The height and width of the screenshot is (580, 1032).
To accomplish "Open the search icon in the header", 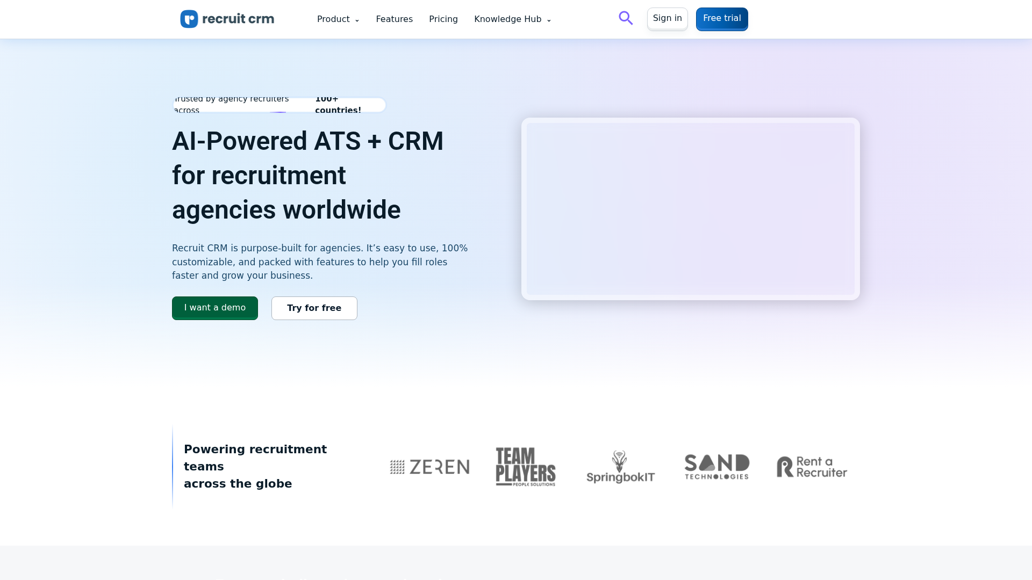I will pyautogui.click(x=625, y=18).
